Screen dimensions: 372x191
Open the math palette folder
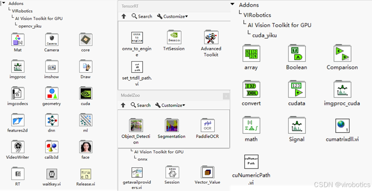(251, 126)
